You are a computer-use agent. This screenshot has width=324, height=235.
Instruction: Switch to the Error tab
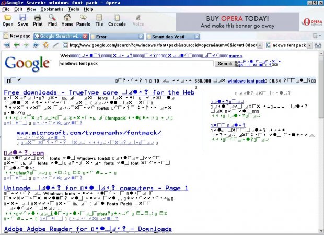[117, 37]
